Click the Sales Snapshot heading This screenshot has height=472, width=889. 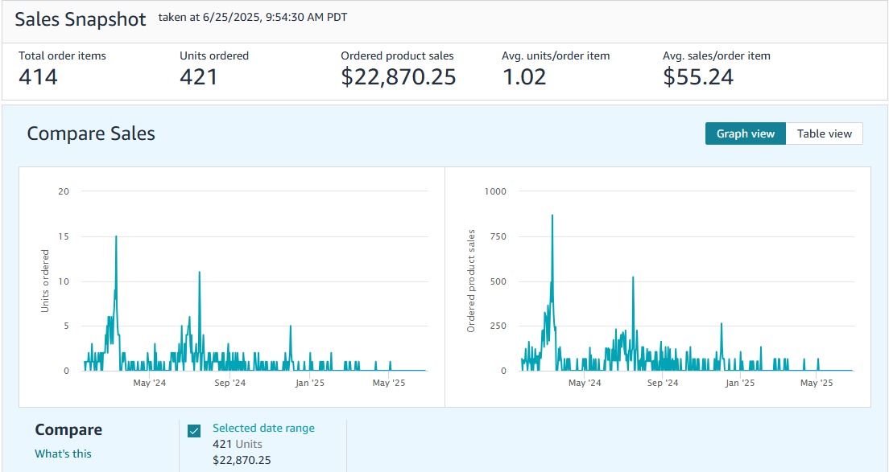pos(81,19)
